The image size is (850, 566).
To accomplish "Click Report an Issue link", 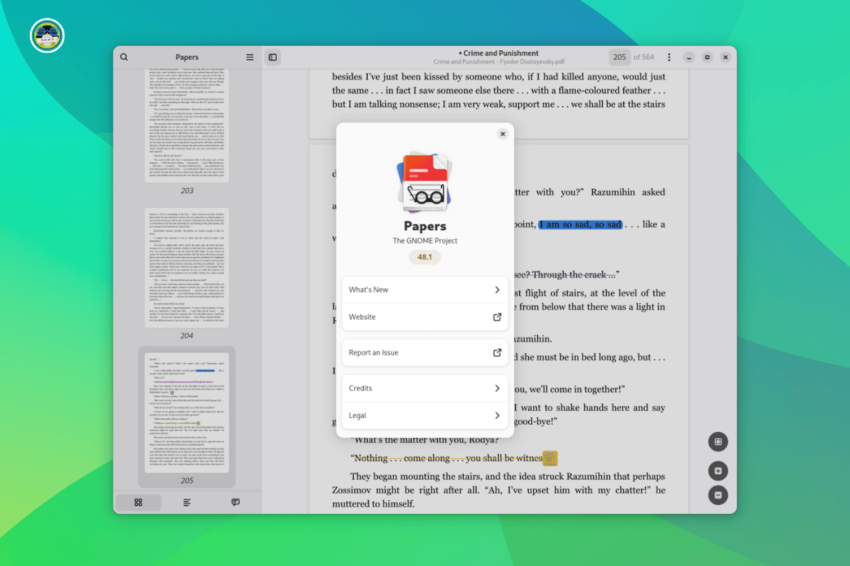I will (424, 352).
